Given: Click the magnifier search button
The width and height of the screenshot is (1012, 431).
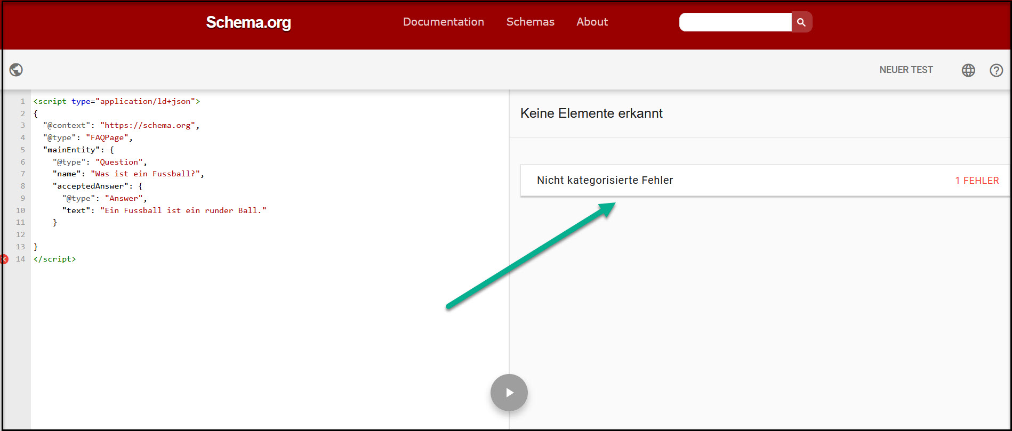Looking at the screenshot, I should tap(801, 22).
